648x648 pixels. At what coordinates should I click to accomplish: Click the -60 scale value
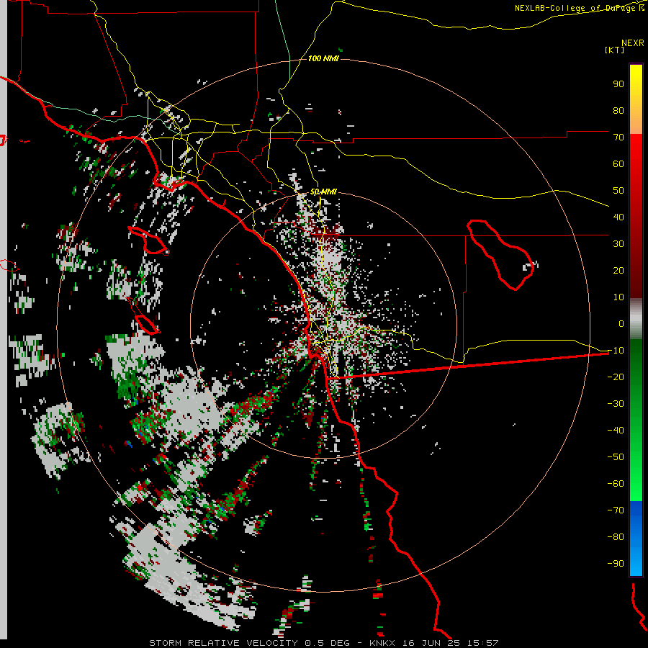616,484
